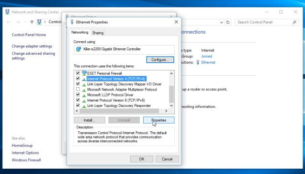The width and height of the screenshot is (305, 174).
Task: Close the Ethernet Properties dialog
Action: [x=176, y=22]
